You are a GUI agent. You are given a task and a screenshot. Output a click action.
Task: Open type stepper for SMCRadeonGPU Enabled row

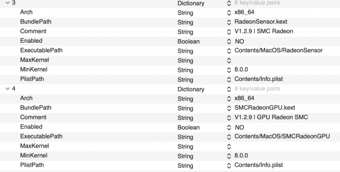229,127
